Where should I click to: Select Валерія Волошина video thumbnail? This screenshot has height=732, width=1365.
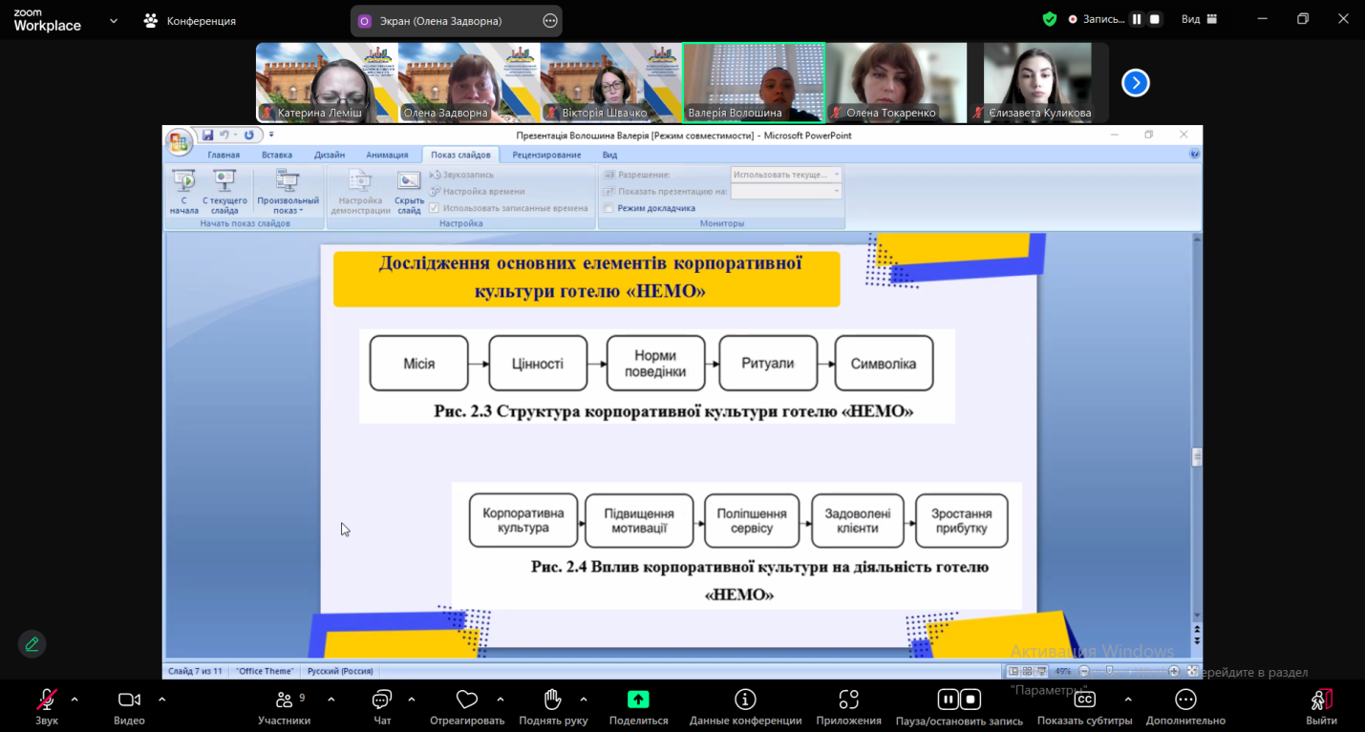click(x=754, y=83)
